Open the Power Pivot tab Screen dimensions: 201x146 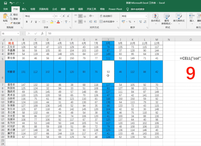(115, 9)
